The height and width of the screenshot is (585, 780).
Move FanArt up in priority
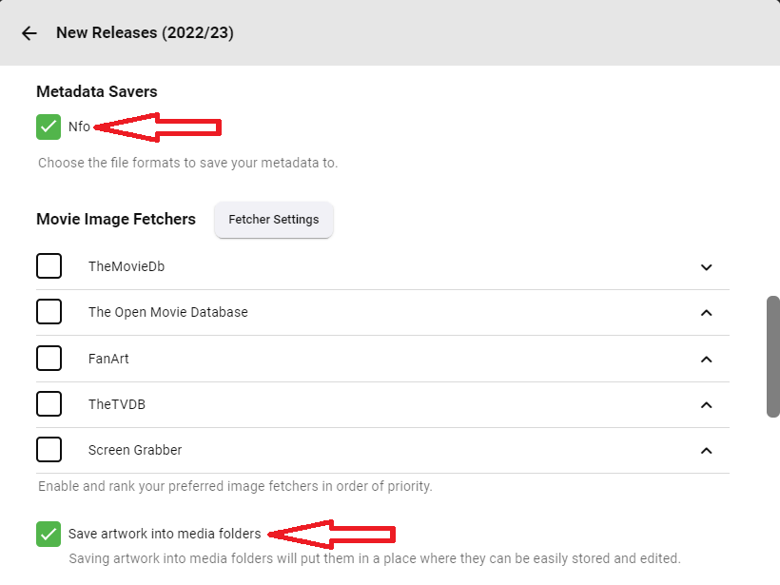click(x=706, y=359)
